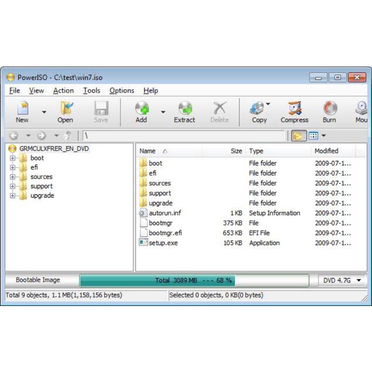Click the Burn disc icon

330,108
